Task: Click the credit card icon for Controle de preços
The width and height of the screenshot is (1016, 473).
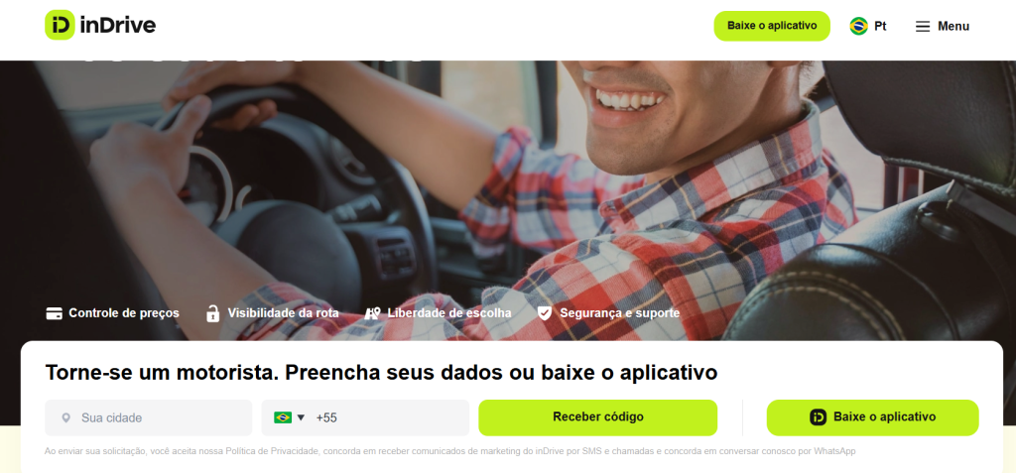Action: (55, 313)
